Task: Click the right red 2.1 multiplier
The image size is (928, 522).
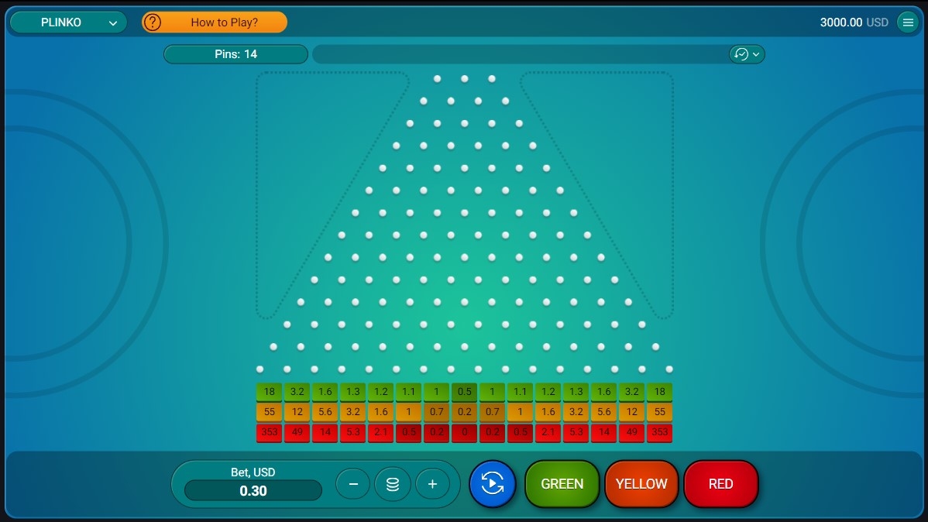Action: [548, 433]
